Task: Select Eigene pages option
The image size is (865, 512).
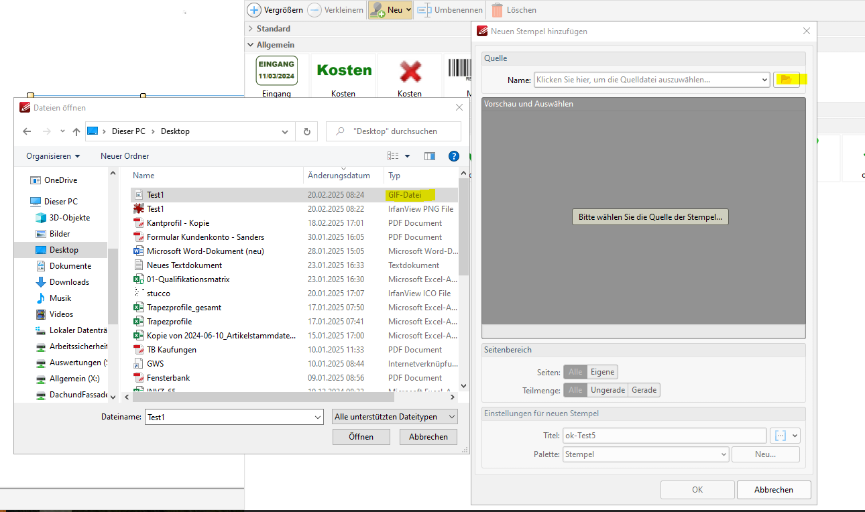Action: tap(602, 372)
